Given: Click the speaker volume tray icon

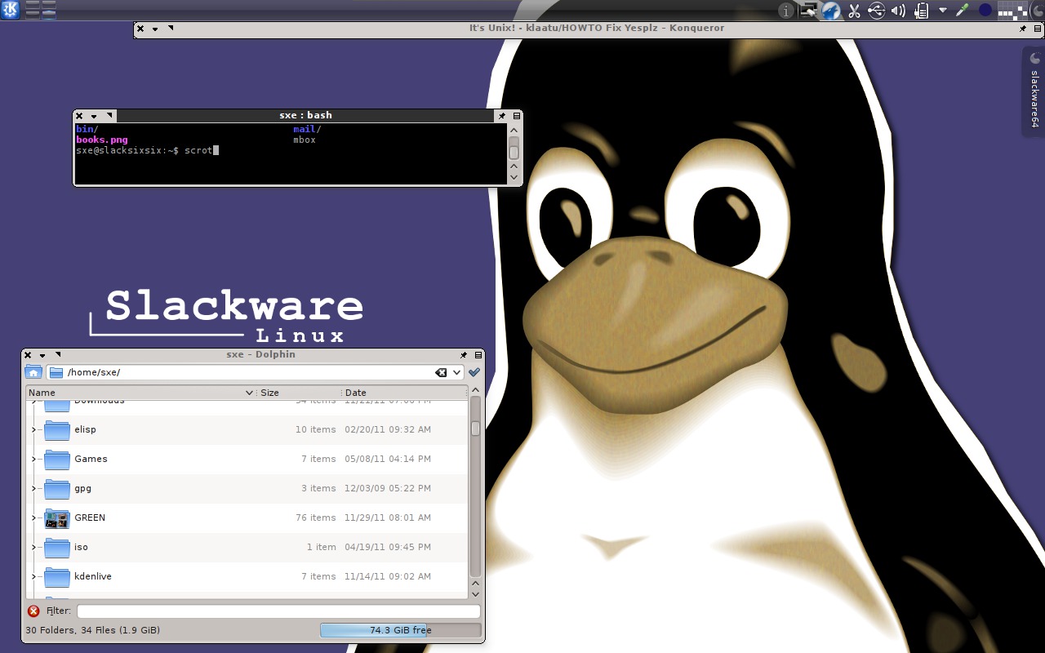Looking at the screenshot, I should [898, 11].
